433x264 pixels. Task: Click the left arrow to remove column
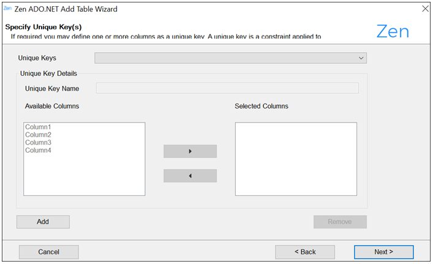190,176
